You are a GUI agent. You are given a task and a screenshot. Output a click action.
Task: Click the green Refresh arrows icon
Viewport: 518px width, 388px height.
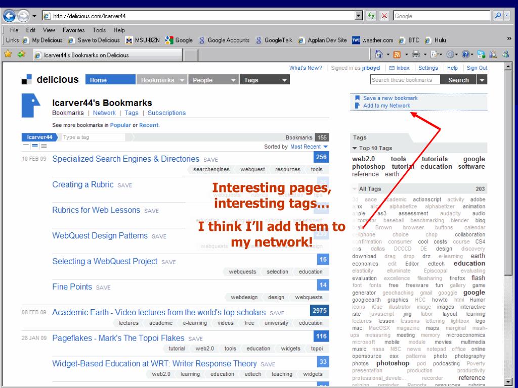pyautogui.click(x=371, y=16)
